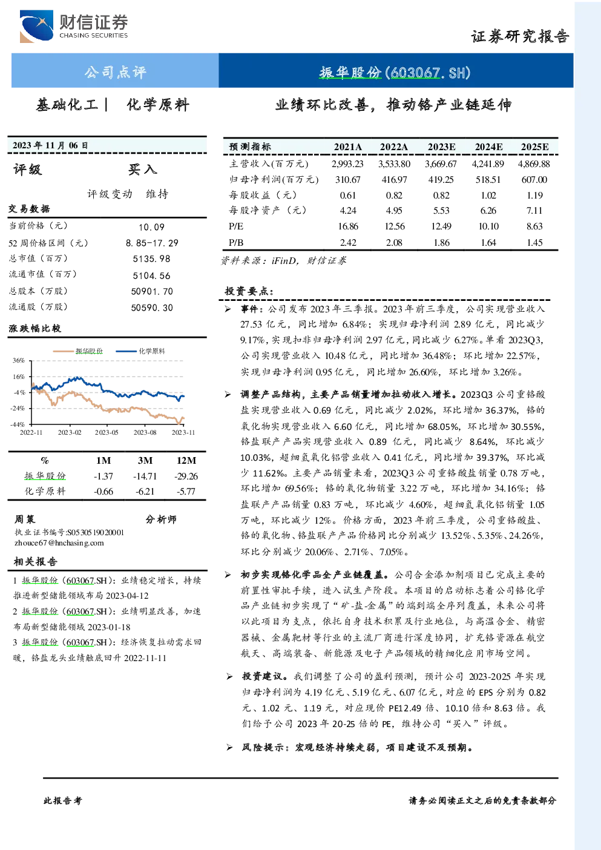Click float market cap value 5104.56

tap(151, 275)
